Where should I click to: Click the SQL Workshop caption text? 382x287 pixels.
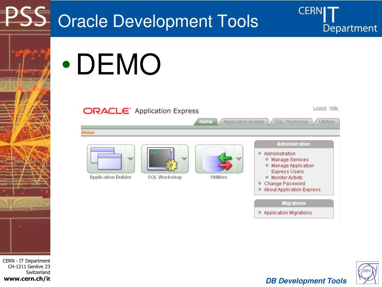(165, 177)
